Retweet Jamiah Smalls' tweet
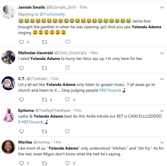 pos(44,42)
